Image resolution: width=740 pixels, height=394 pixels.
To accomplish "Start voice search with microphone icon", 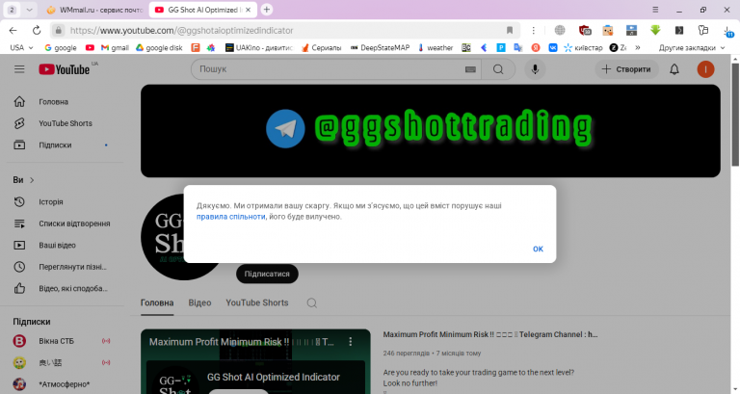I will point(535,69).
